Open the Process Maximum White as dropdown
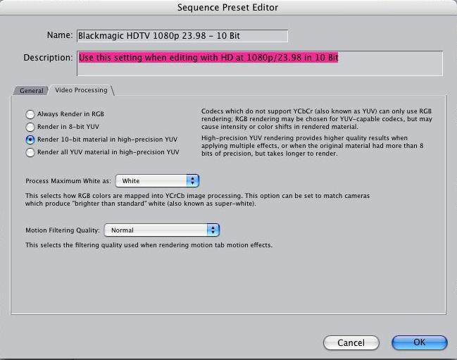457x360 pixels. [x=158, y=181]
